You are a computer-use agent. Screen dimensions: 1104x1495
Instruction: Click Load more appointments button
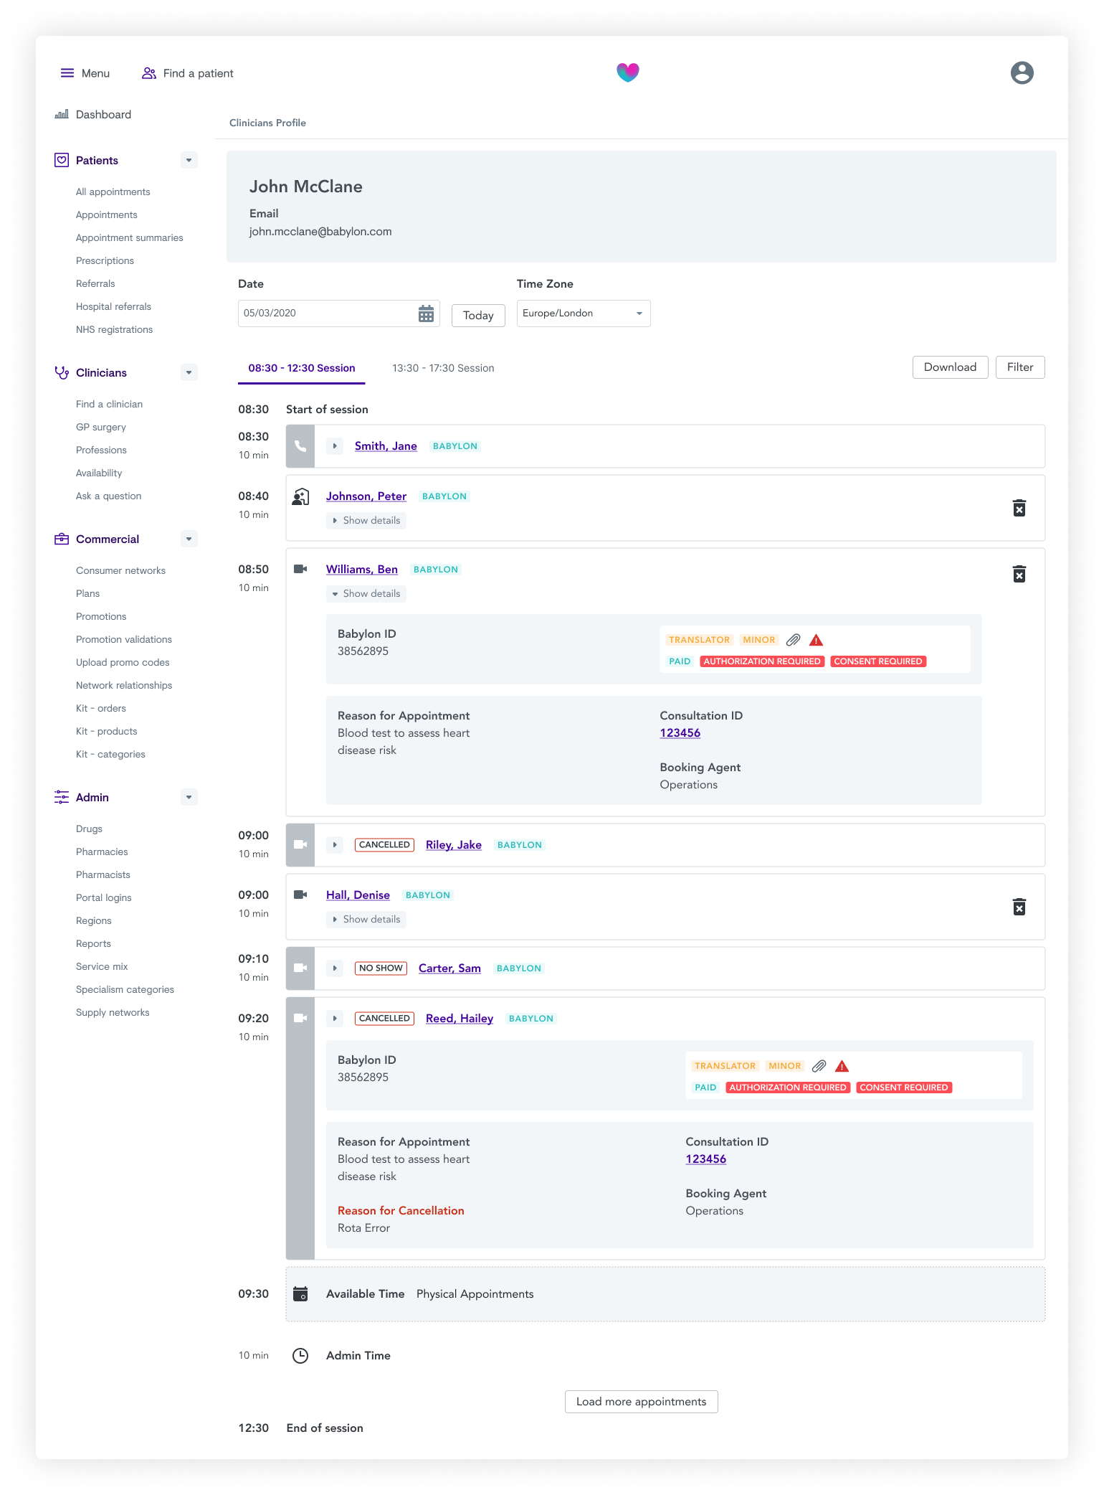click(x=641, y=1402)
